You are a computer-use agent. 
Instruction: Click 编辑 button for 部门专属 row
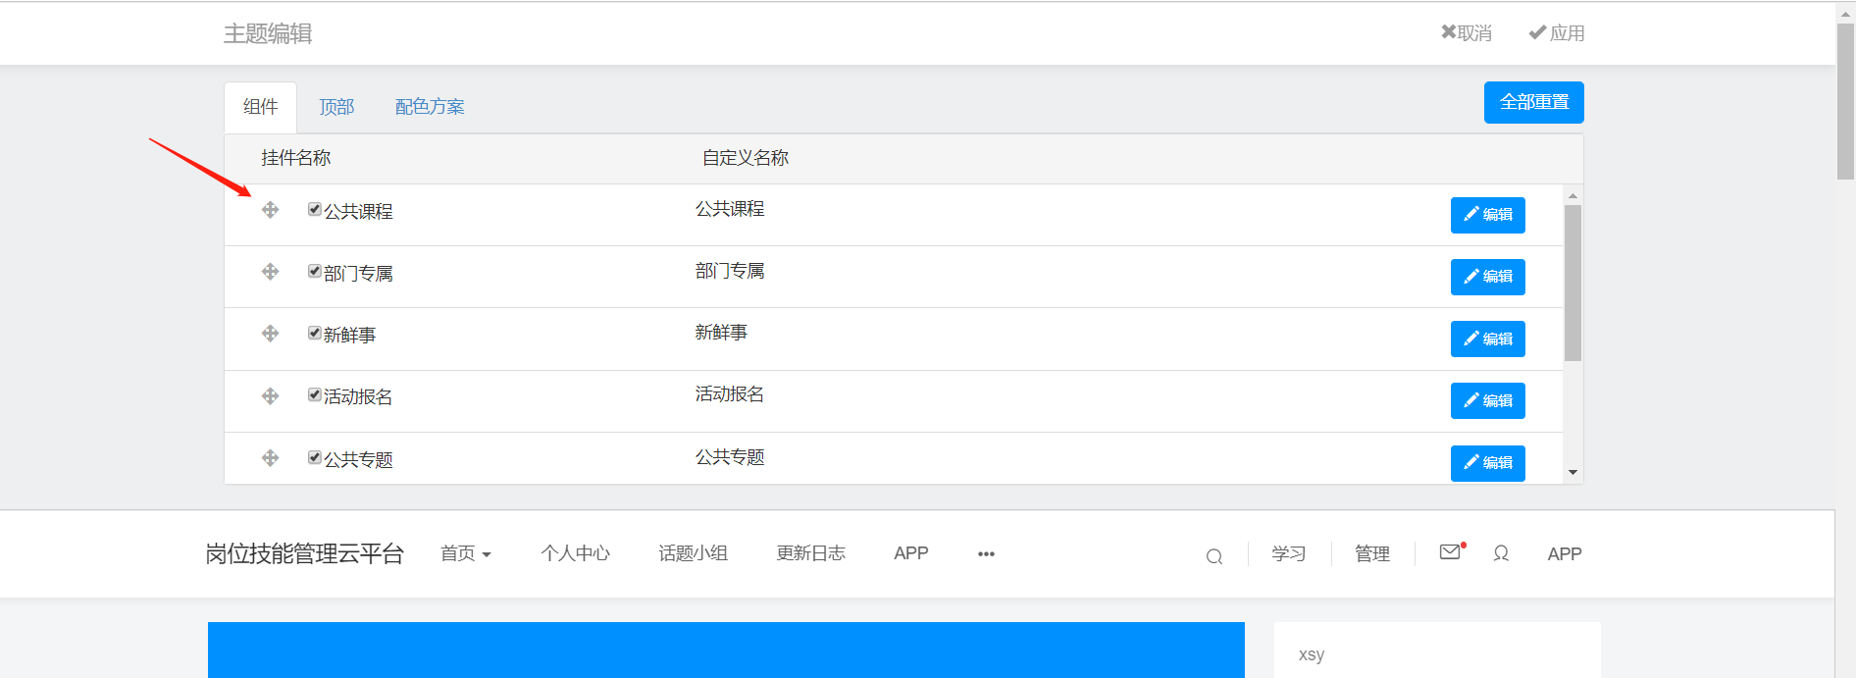[x=1488, y=277]
